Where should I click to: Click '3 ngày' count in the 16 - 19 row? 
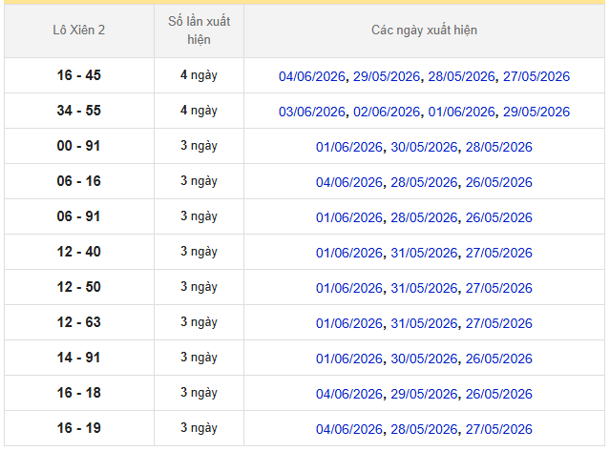point(199,428)
